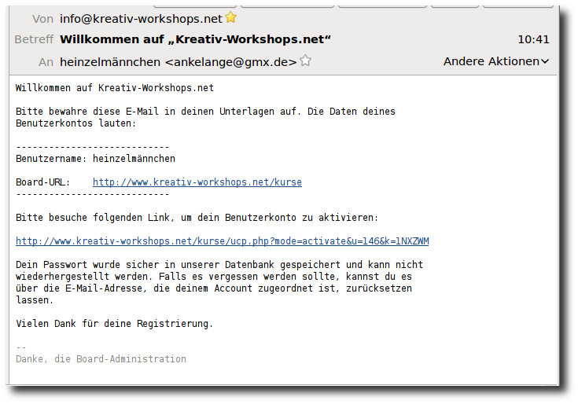The image size is (578, 404).
Task: Click the line Vielen Dank für deine Registrierung
Action: [115, 324]
